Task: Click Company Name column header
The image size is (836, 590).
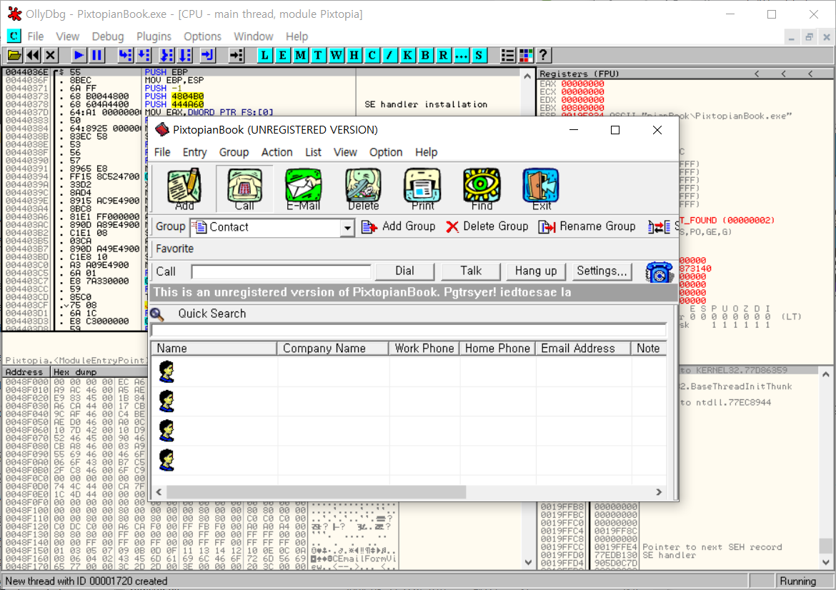Action: click(x=333, y=349)
